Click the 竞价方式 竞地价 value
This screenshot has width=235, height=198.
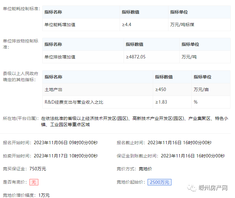145,169
